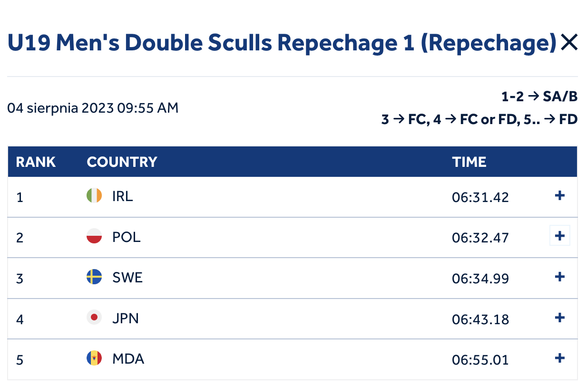Image resolution: width=587 pixels, height=386 pixels.
Task: Click the progression rule 1-2 → SA/B
Action: [x=539, y=96]
